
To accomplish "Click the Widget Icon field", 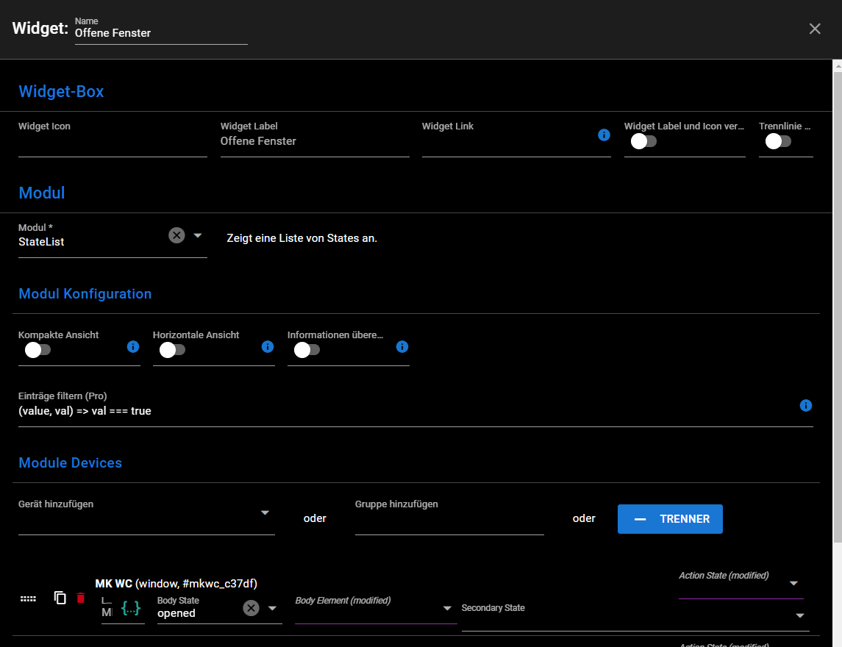I will 113,138.
